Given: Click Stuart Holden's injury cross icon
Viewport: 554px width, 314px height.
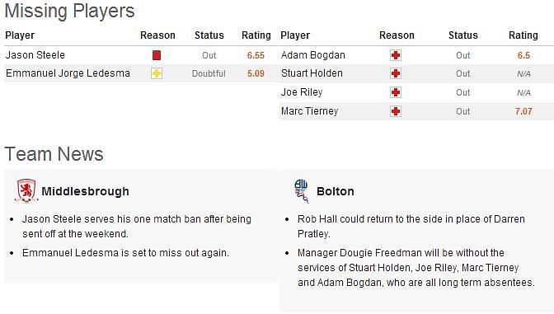Looking at the screenshot, I should point(396,73).
